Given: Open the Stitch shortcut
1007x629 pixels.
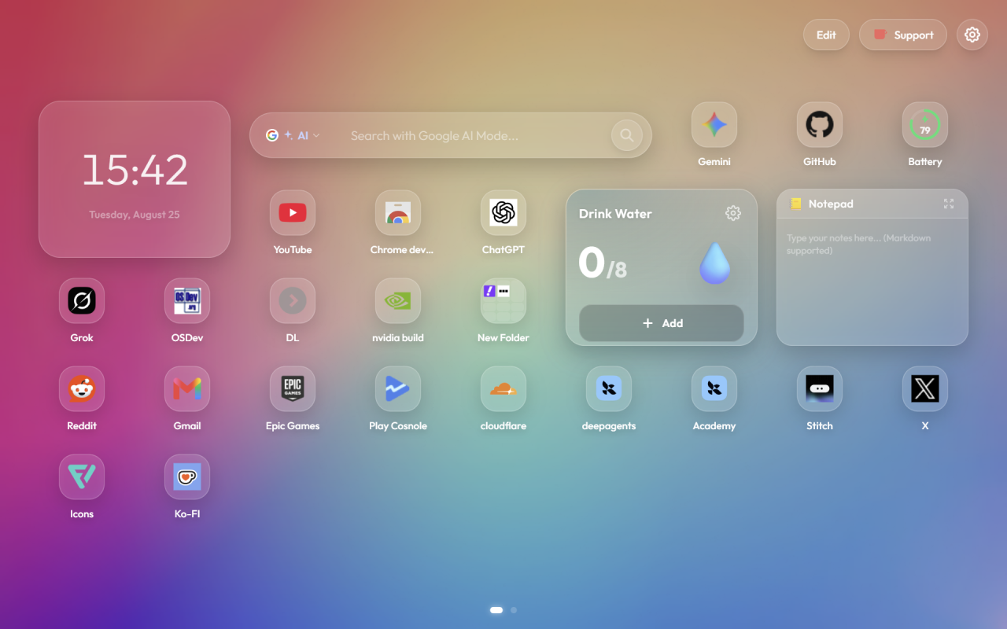Looking at the screenshot, I should (820, 388).
